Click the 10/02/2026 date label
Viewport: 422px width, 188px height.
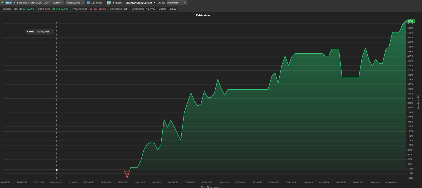(140, 182)
